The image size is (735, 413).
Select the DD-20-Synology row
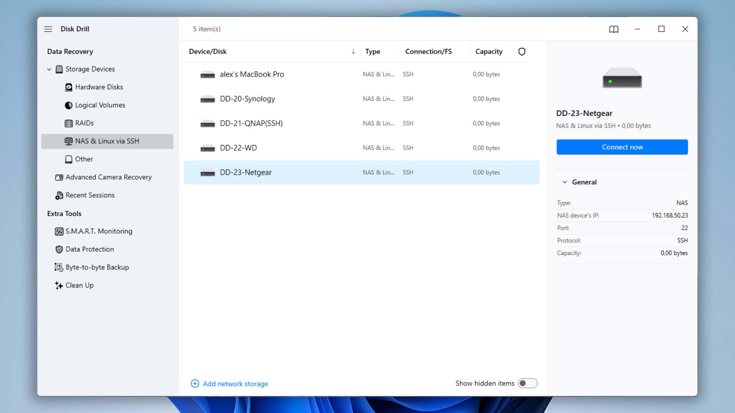[x=362, y=99]
